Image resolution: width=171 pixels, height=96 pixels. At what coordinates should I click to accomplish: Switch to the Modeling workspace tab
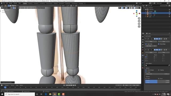click(x=30, y=3)
